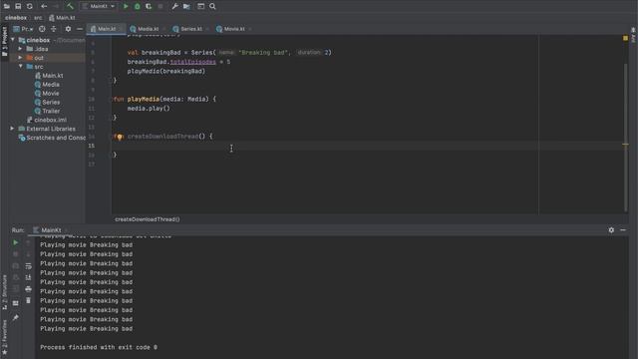Expand the .idea folder

click(x=20, y=49)
